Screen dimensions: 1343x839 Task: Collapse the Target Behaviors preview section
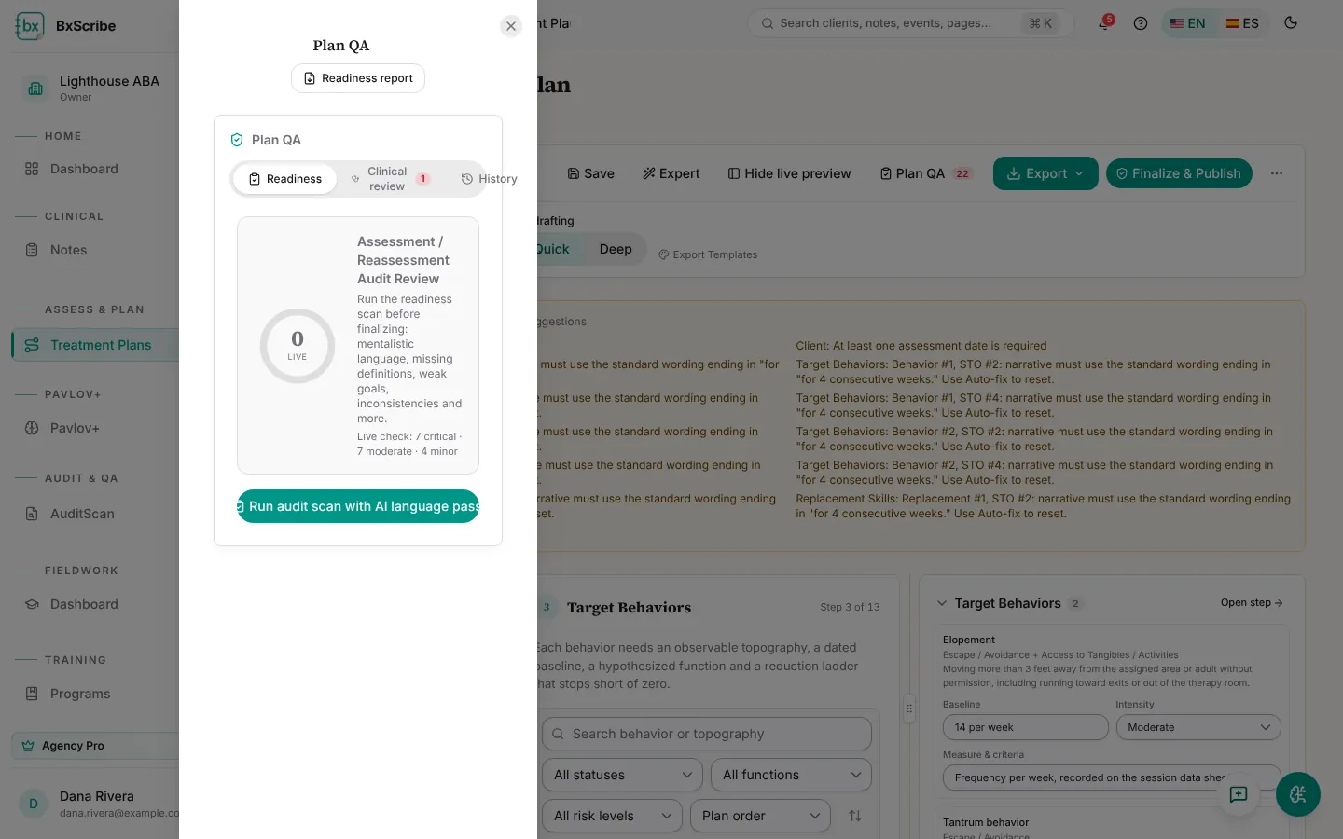(942, 603)
